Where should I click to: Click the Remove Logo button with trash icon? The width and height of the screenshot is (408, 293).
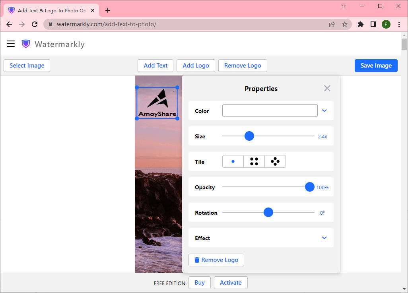[x=216, y=260]
